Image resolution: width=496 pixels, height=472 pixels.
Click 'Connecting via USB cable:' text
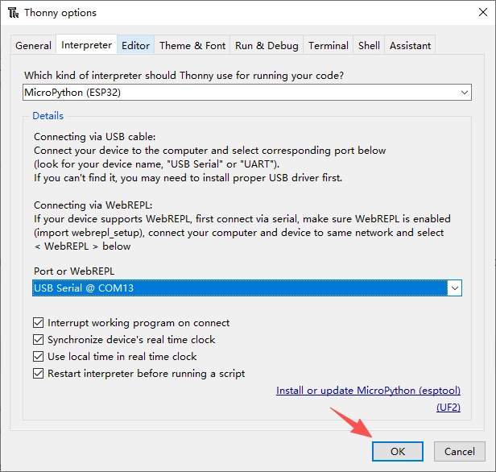coord(94,137)
